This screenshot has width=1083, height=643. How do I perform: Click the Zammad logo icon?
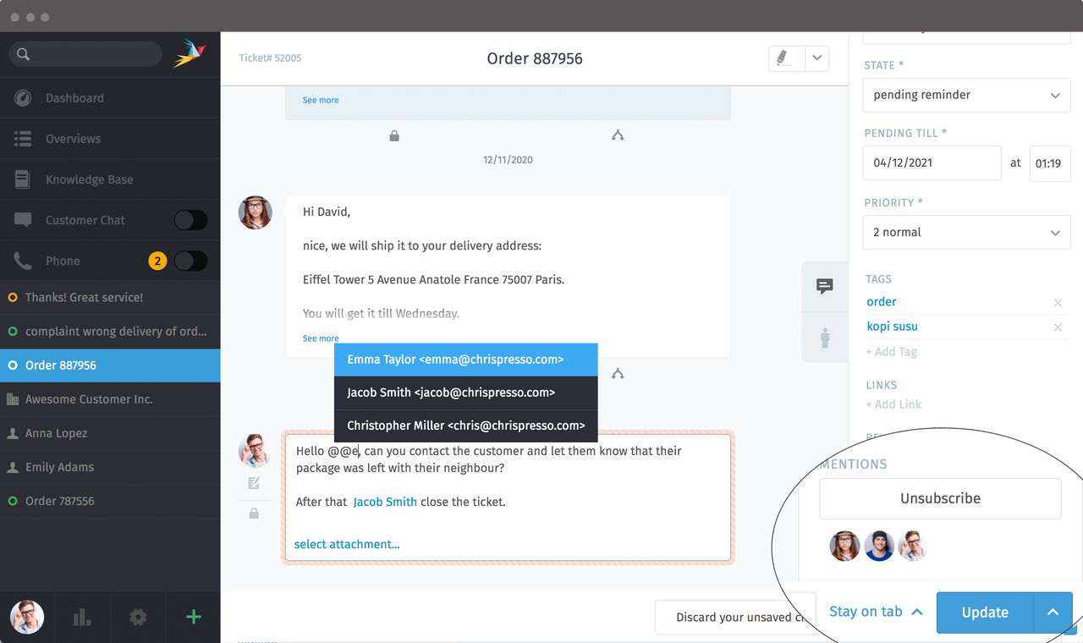tap(190, 52)
